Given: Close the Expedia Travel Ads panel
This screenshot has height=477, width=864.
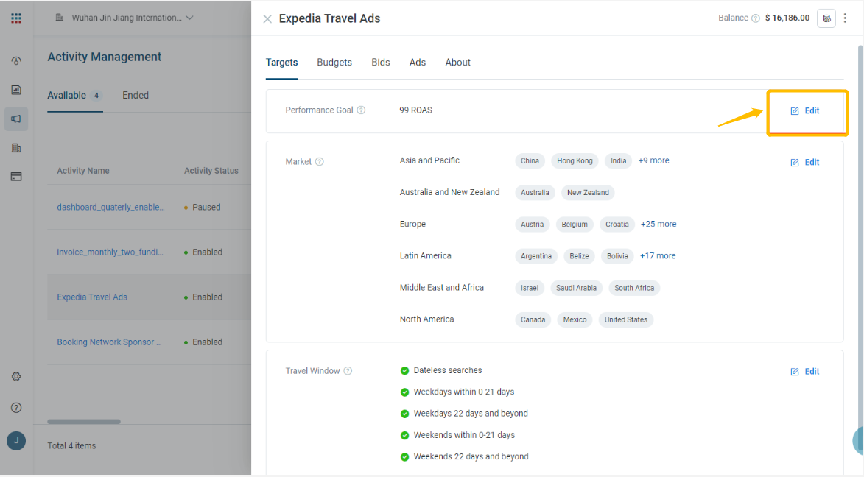Looking at the screenshot, I should (267, 19).
